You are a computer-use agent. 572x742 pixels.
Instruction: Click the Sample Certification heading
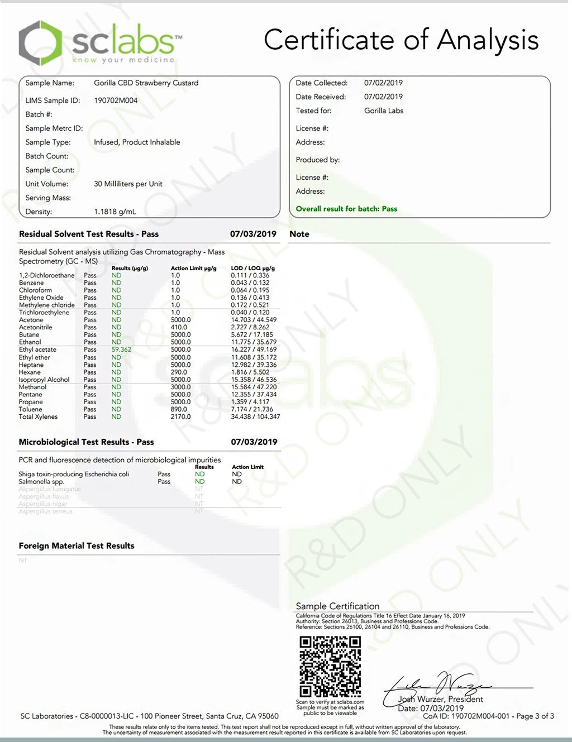pyautogui.click(x=337, y=606)
